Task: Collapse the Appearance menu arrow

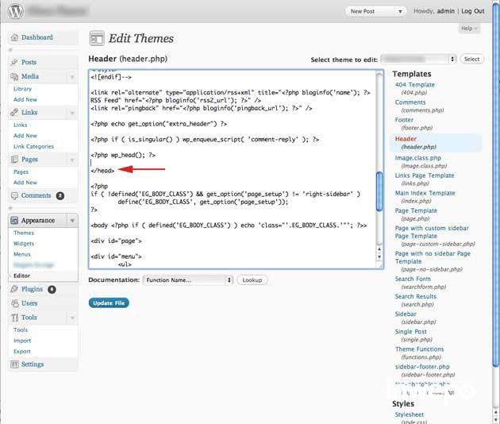Action: coord(72,221)
